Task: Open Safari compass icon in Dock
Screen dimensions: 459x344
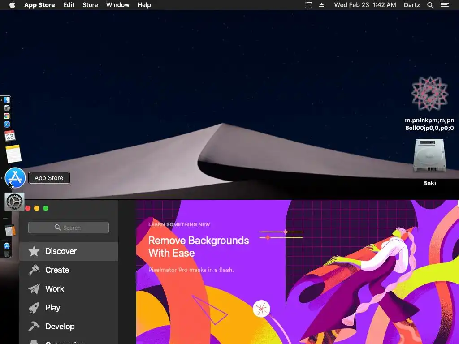Action: point(7,125)
